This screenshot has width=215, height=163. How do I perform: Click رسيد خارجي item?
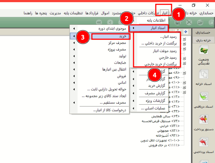click(157, 58)
